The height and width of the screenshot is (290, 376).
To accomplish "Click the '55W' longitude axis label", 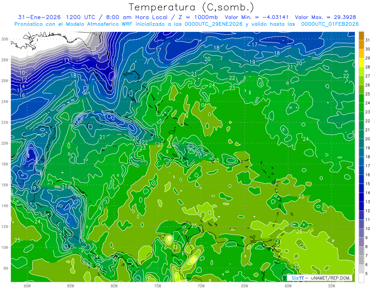I will click(332, 286).
